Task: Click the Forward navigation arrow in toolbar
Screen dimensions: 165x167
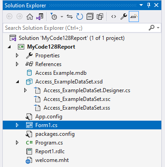Action: [x=19, y=17]
